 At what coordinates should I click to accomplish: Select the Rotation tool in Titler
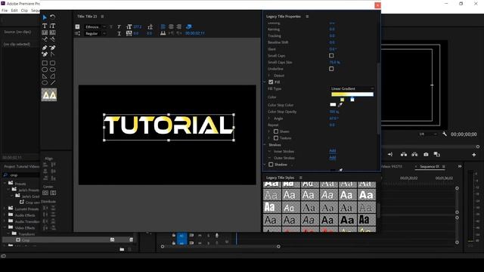pos(52,17)
